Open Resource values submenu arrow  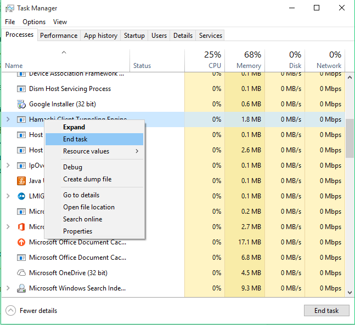[137, 151]
